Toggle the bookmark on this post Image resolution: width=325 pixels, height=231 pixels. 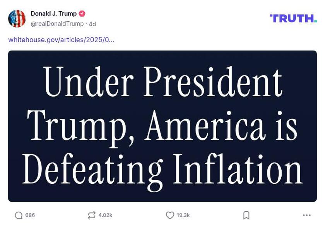click(x=246, y=216)
